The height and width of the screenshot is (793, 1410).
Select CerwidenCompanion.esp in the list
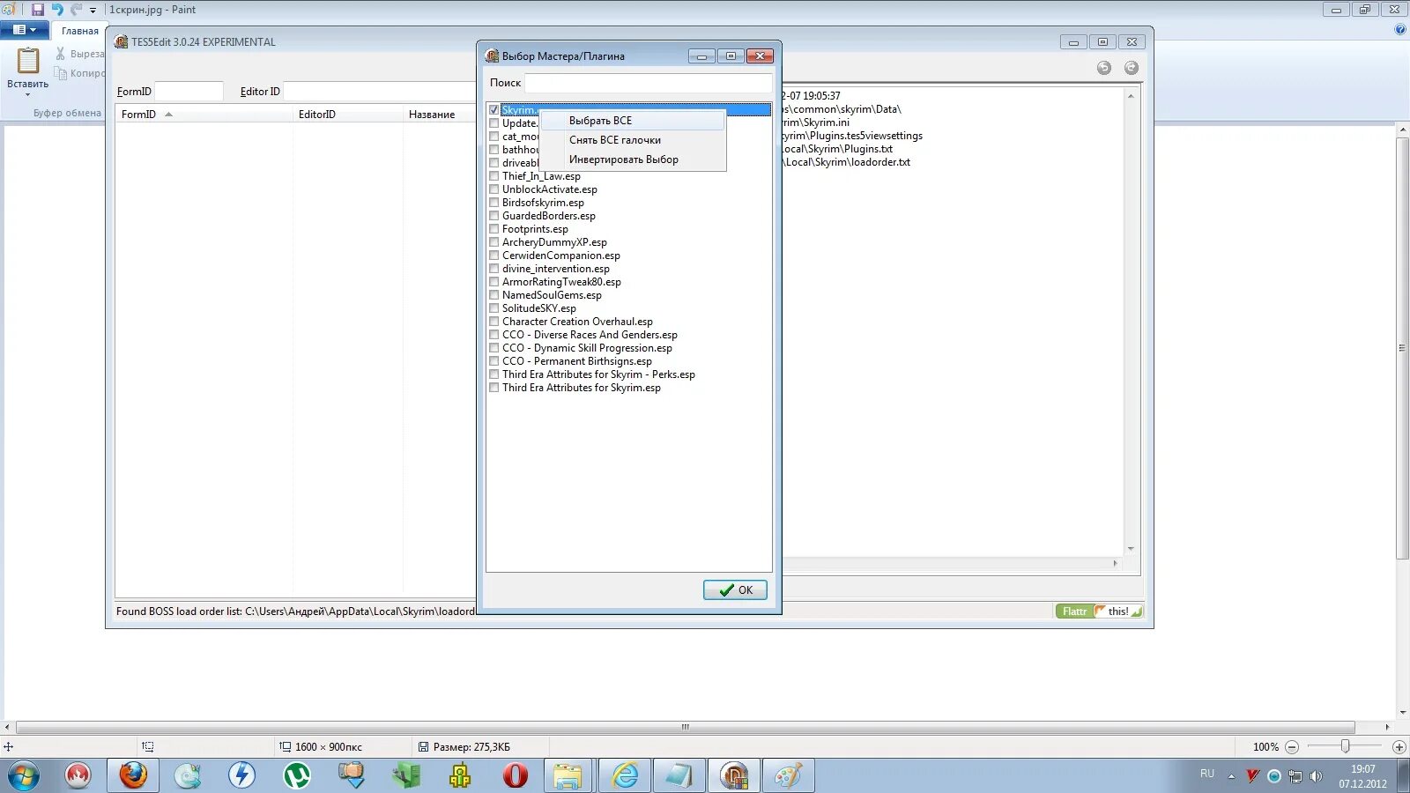pos(561,256)
